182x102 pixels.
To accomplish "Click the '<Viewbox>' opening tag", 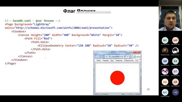I will tap(18, 31).
